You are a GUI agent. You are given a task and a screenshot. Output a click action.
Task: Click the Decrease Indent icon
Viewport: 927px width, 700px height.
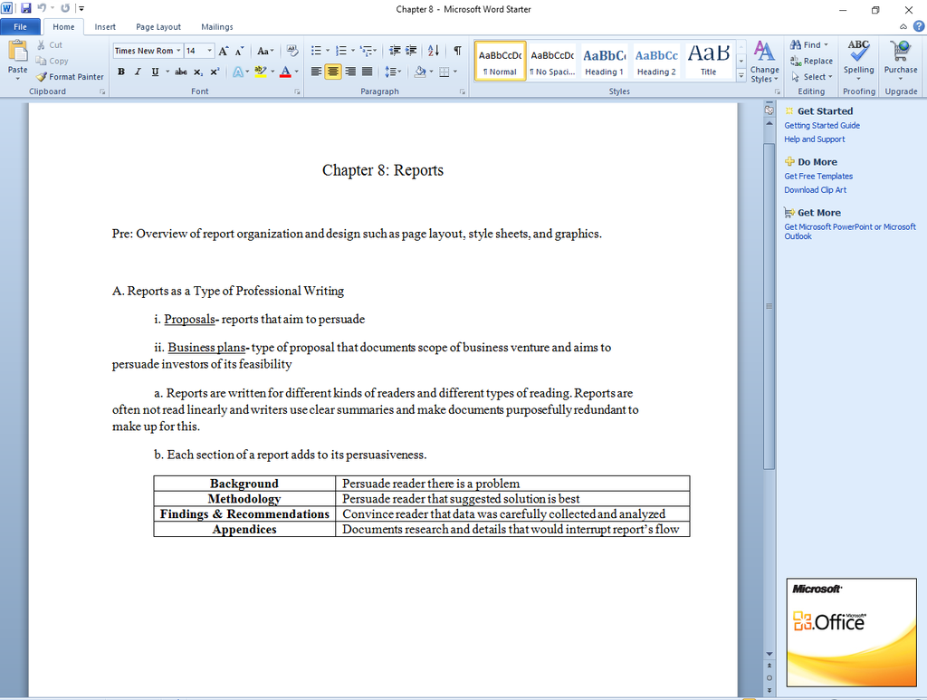pyautogui.click(x=395, y=51)
